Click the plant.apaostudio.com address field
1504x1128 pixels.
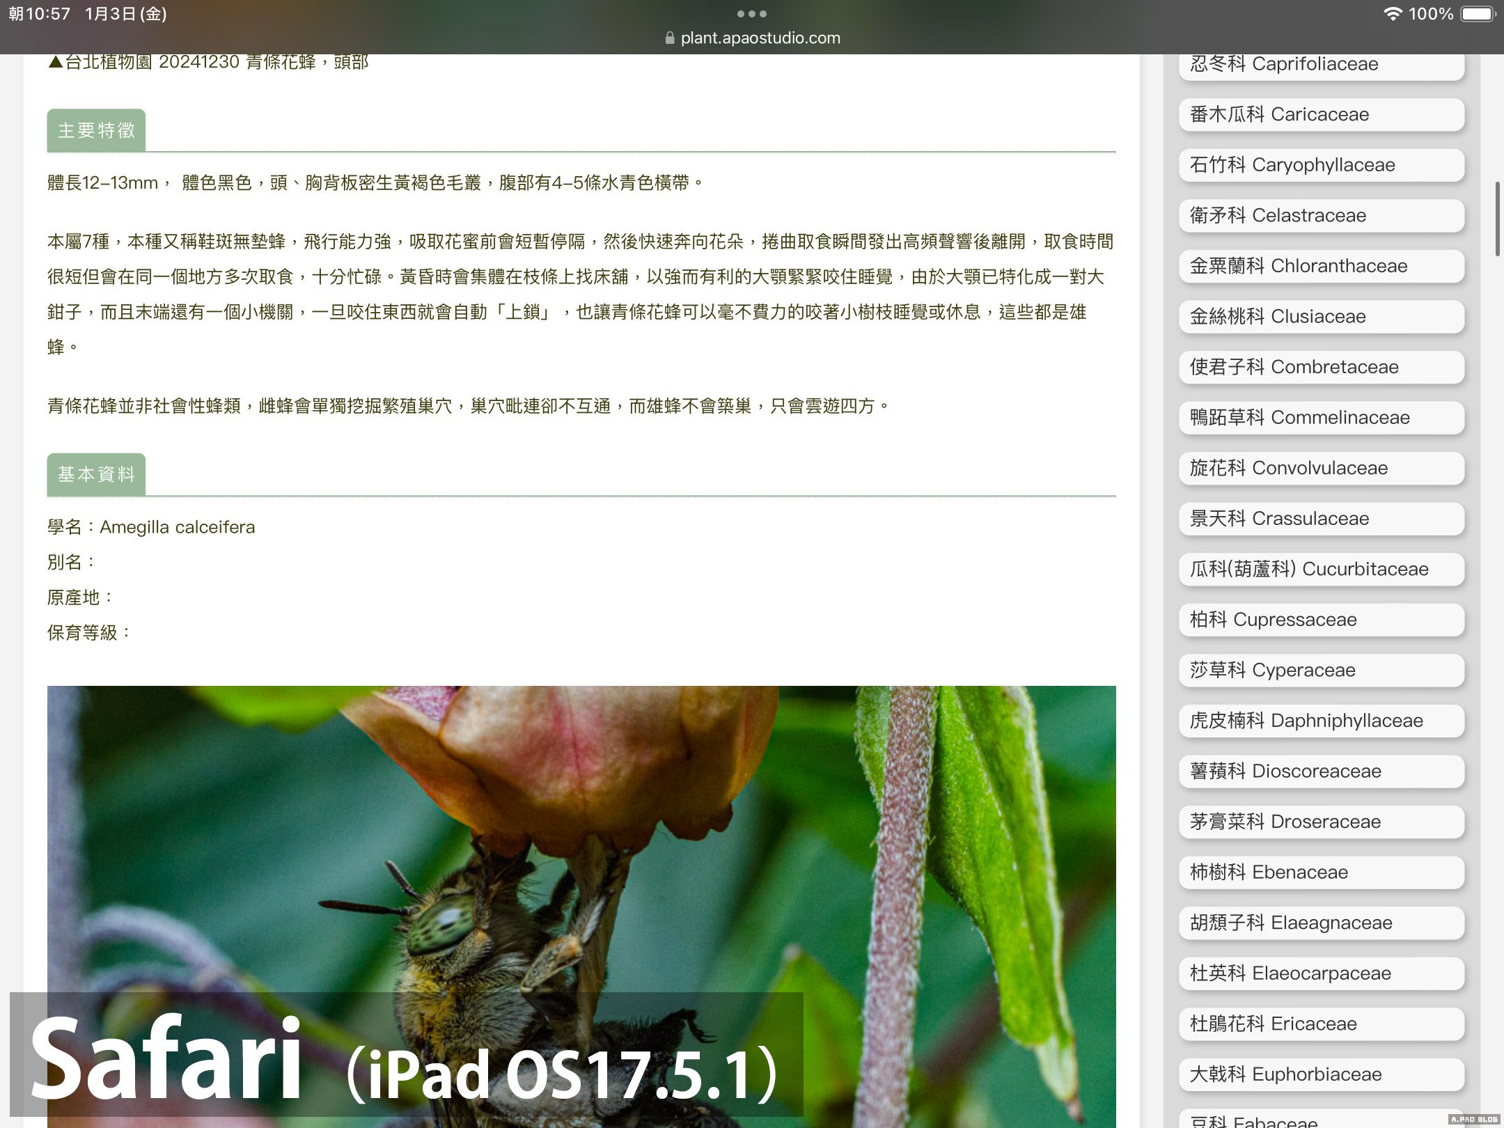pos(760,38)
